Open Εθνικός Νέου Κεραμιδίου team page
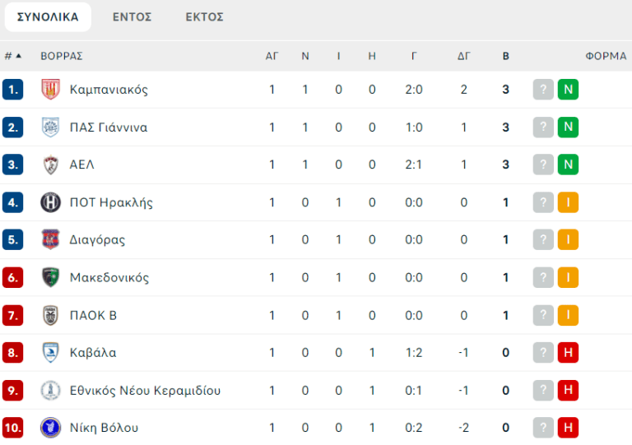This screenshot has width=632, height=445. [145, 391]
